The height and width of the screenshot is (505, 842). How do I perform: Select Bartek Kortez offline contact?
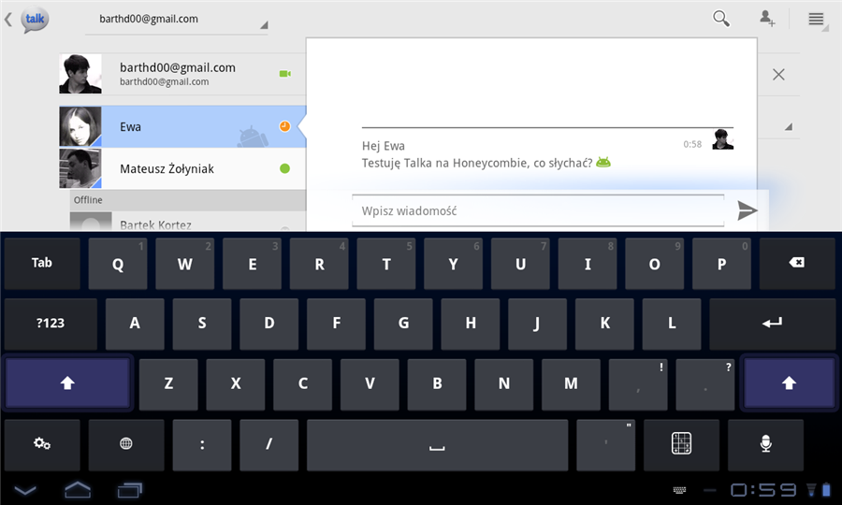click(188, 223)
